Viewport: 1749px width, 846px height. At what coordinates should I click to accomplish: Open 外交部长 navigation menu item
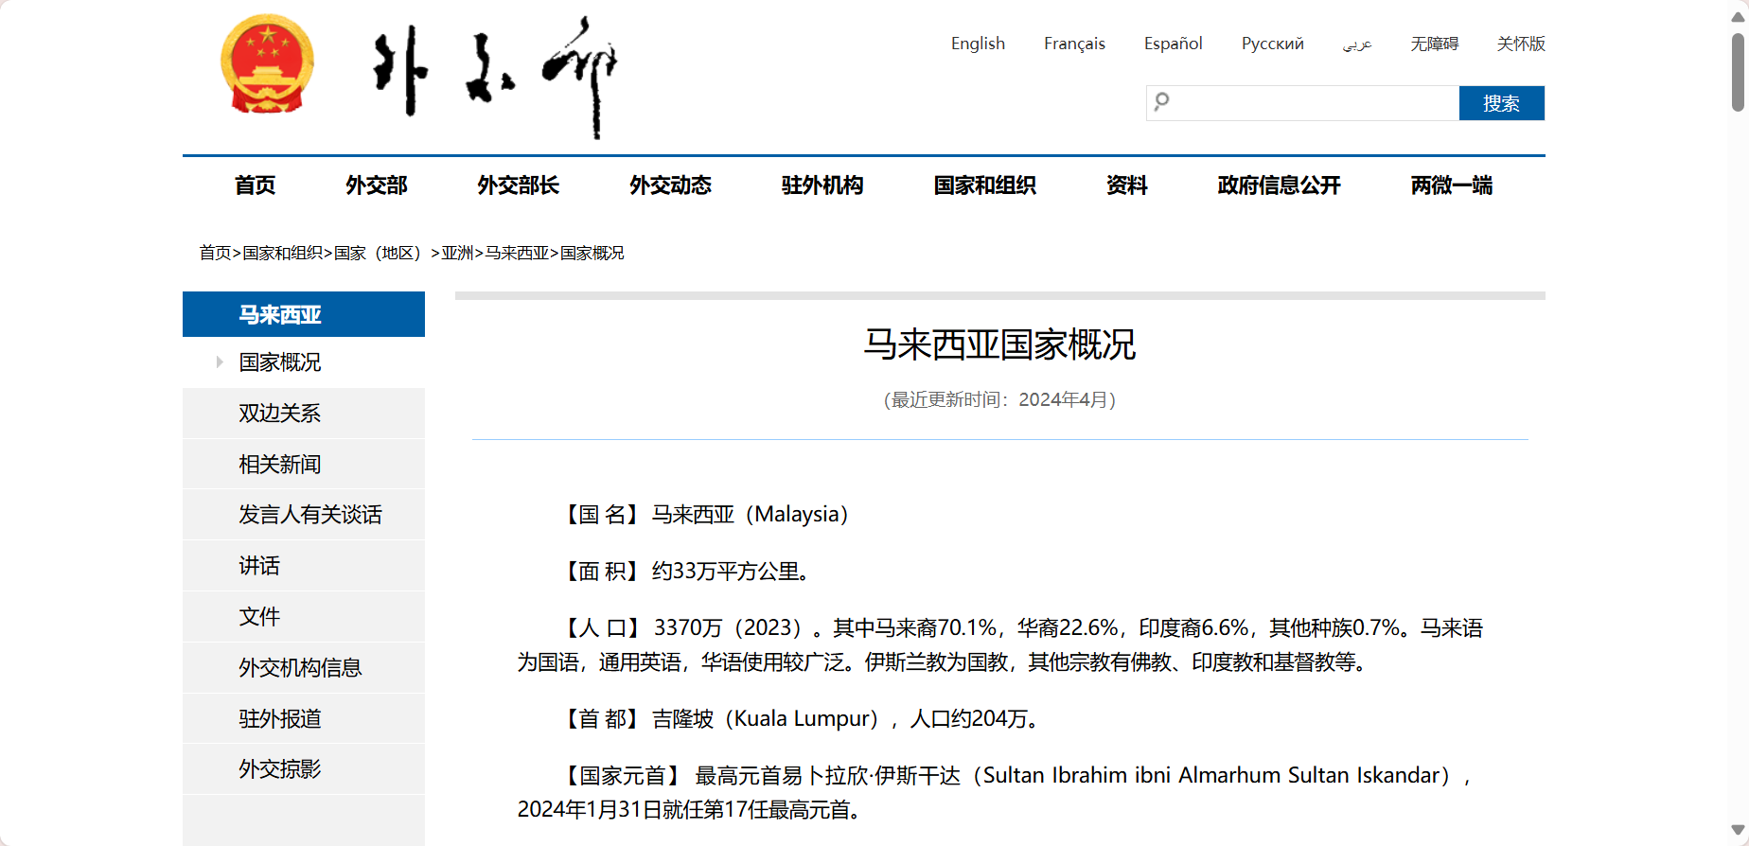[x=518, y=185]
